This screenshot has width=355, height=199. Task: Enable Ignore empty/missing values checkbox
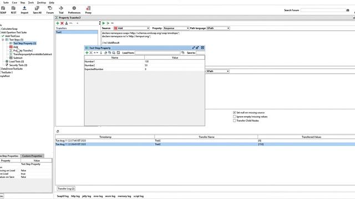(234, 117)
